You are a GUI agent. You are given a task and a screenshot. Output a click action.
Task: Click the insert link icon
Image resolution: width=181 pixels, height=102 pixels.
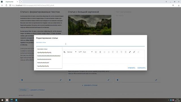[x=134, y=52]
